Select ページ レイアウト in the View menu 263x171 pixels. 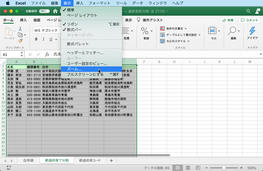click(x=91, y=15)
